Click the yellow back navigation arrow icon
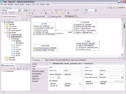The width and height of the screenshot is (126, 94). coord(85,13)
